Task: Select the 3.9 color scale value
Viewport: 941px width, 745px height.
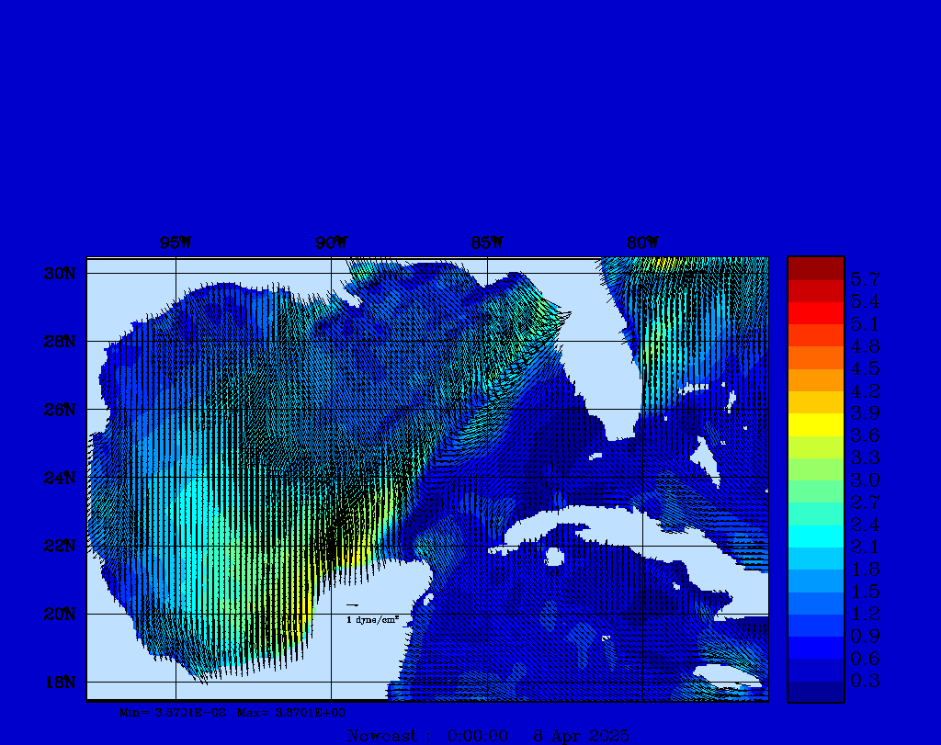Action: pyautogui.click(x=865, y=412)
